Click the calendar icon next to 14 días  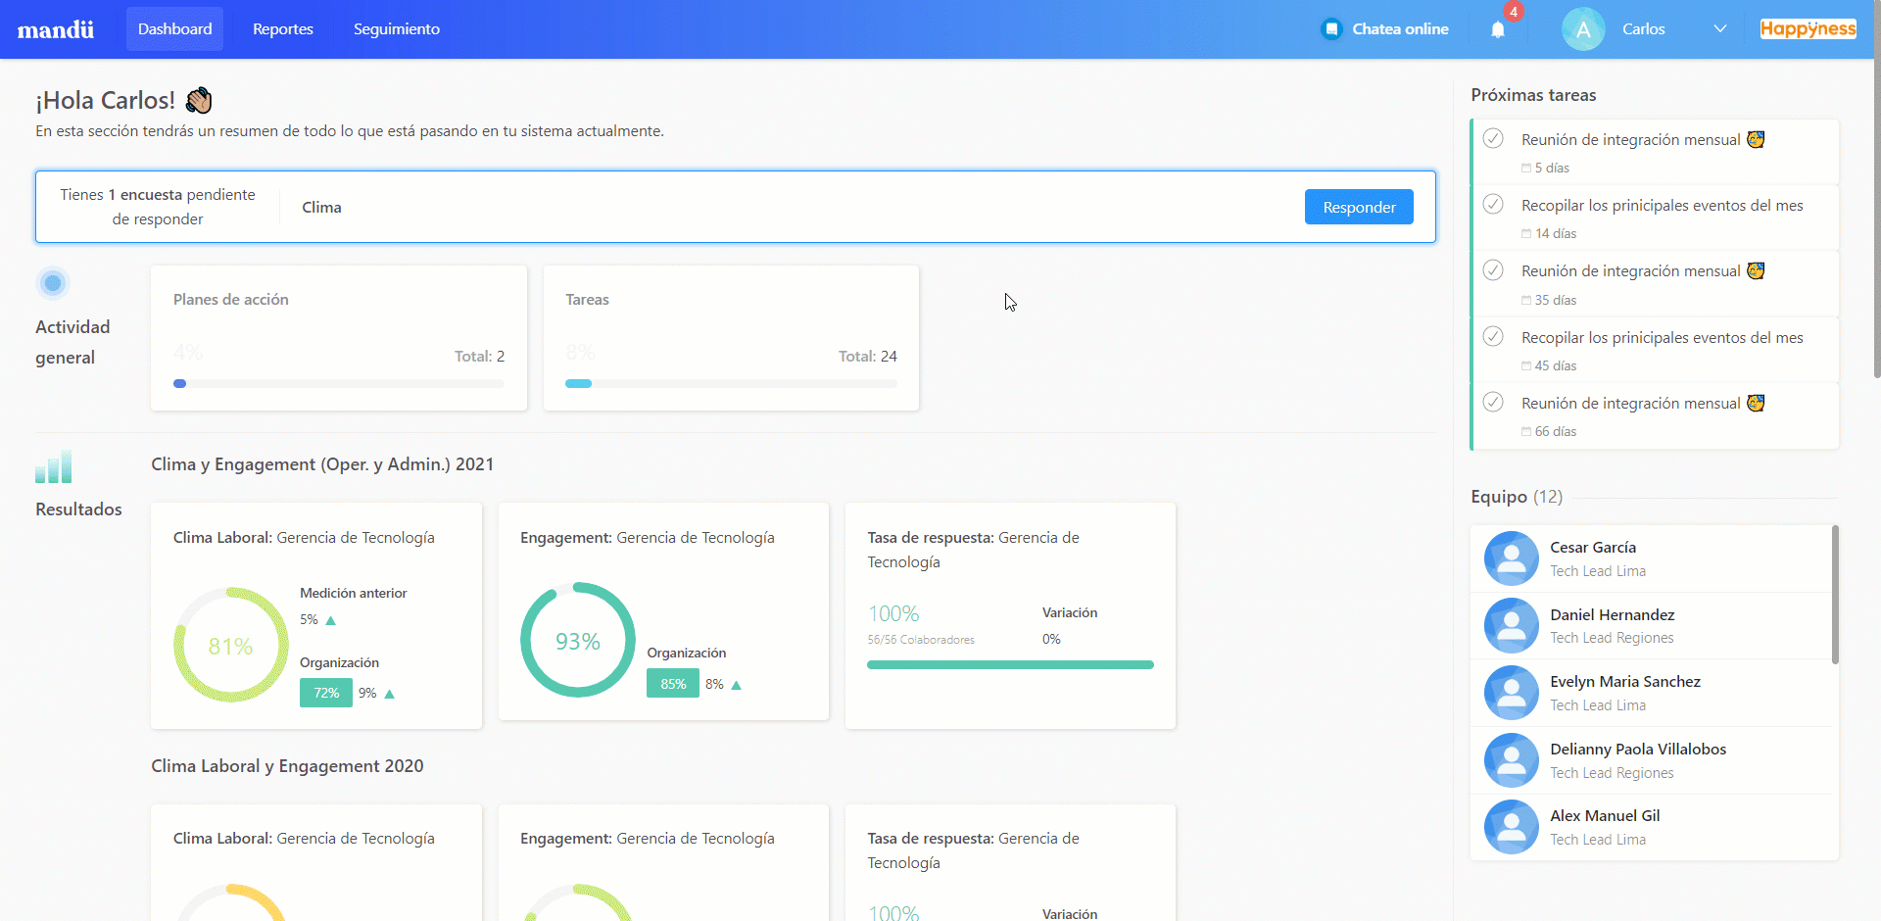point(1526,233)
